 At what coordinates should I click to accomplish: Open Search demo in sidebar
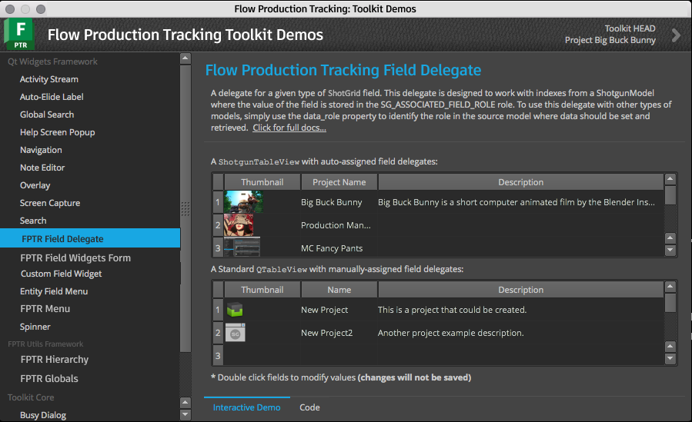[33, 221]
